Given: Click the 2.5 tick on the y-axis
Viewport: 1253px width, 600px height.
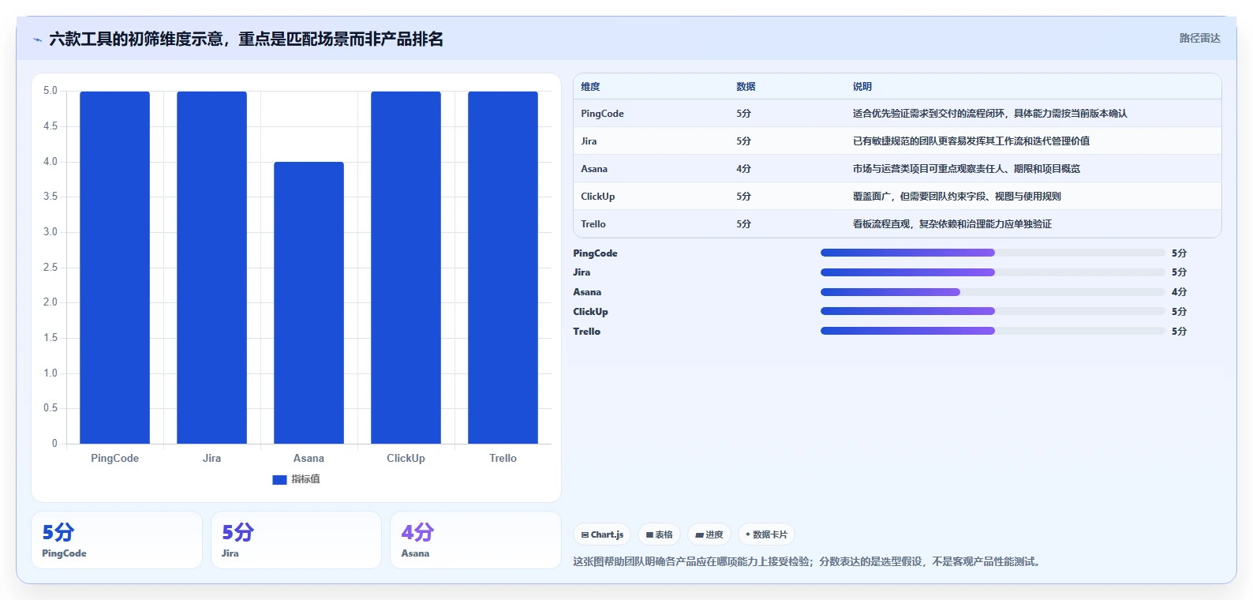Looking at the screenshot, I should coord(50,268).
